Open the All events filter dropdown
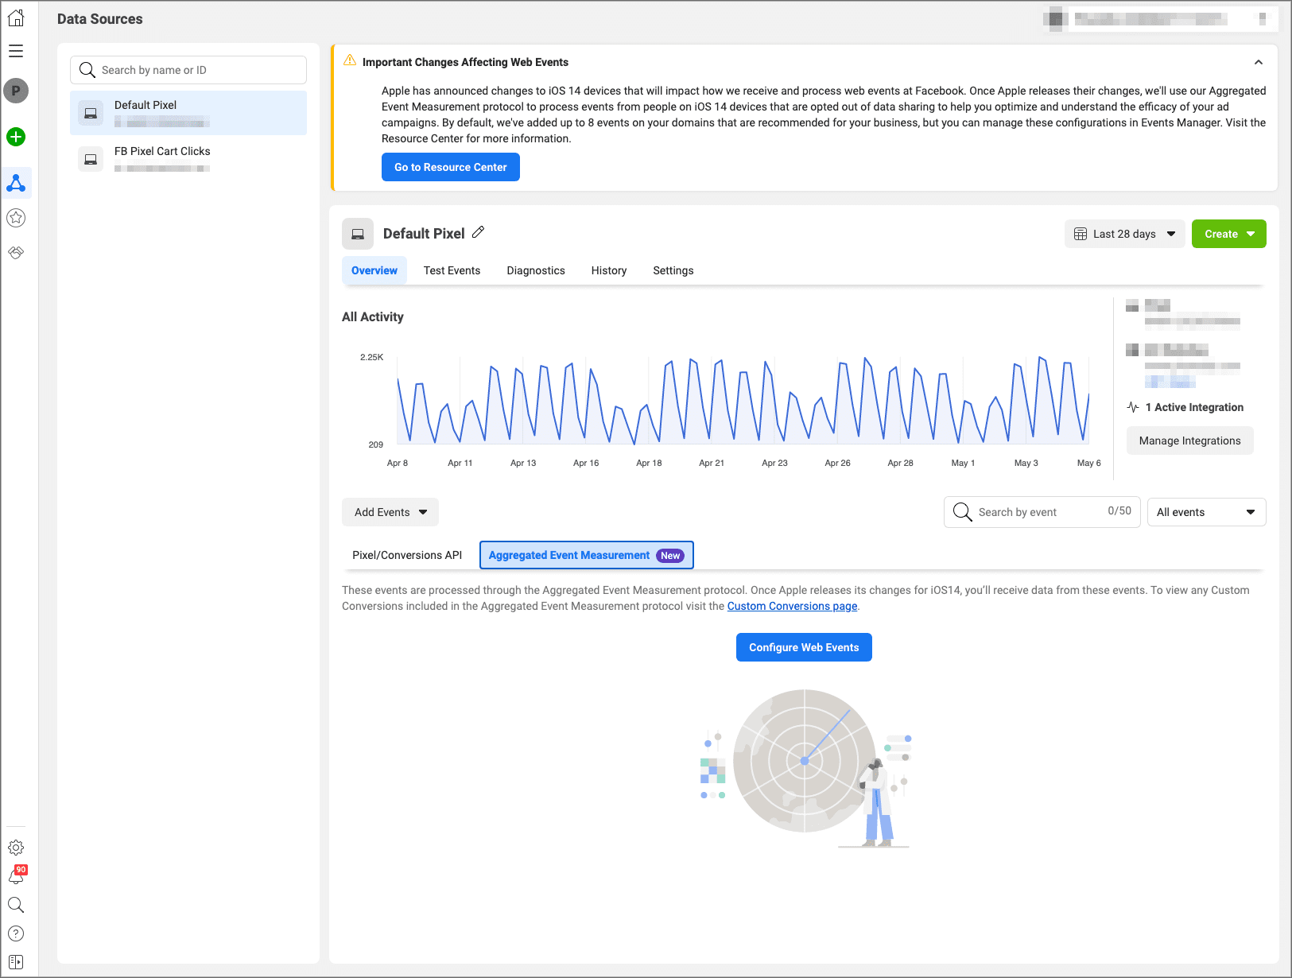Image resolution: width=1292 pixels, height=978 pixels. pyautogui.click(x=1205, y=512)
